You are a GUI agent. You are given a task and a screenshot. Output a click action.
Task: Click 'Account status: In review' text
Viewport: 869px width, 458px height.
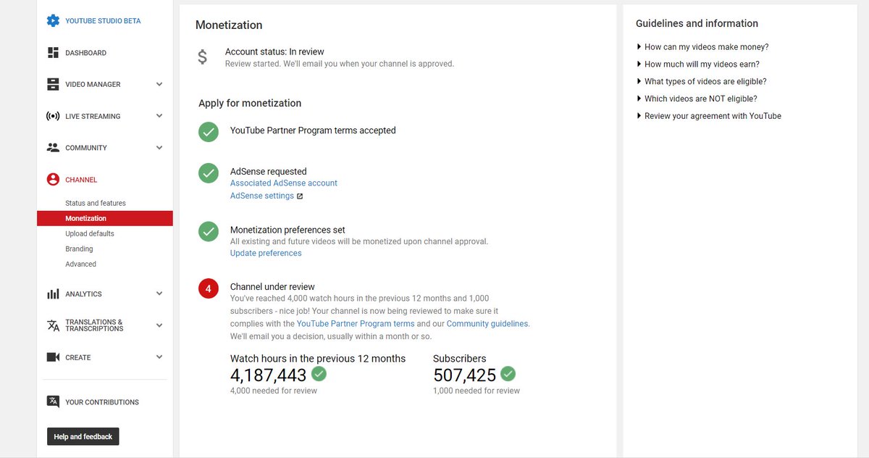[x=274, y=51]
